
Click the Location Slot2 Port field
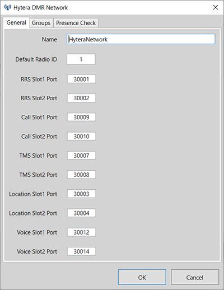[x=81, y=213]
